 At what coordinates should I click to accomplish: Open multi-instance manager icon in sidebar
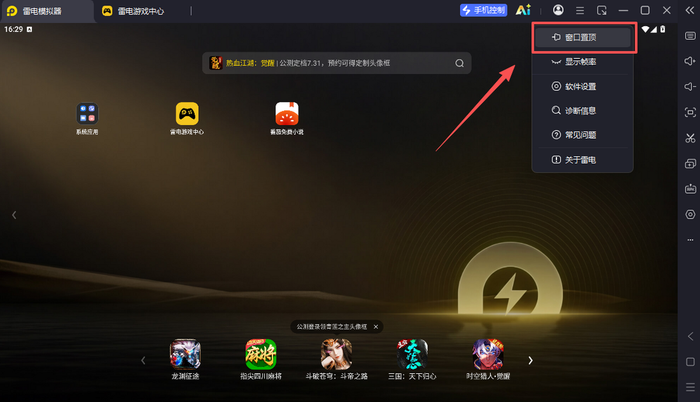pos(690,163)
